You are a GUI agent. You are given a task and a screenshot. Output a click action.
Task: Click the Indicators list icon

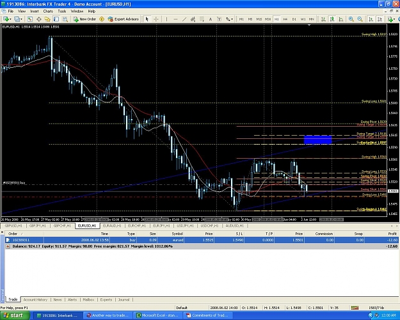click(x=390, y=19)
